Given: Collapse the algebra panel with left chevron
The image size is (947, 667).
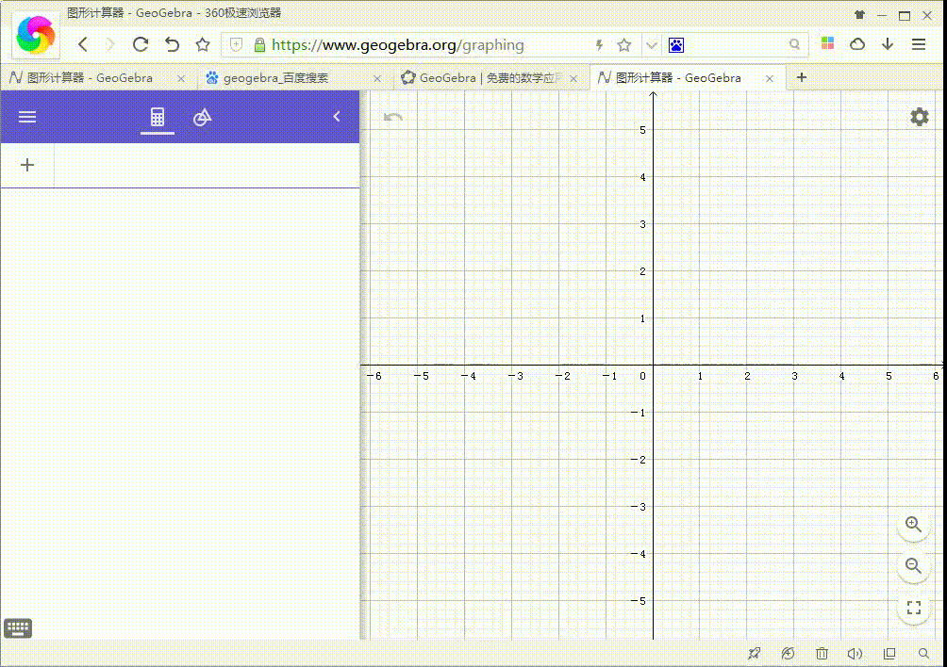Looking at the screenshot, I should 337,117.
